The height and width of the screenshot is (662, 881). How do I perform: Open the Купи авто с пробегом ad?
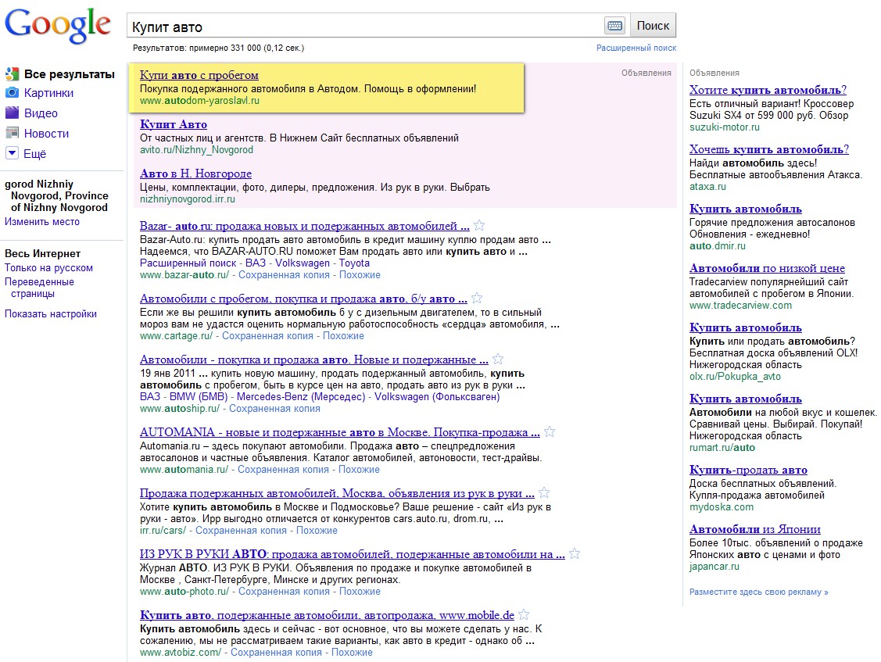coord(199,75)
